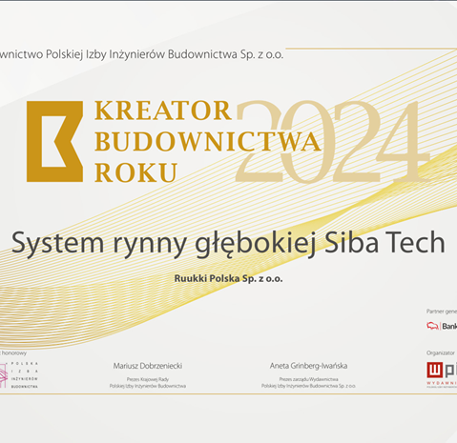The image size is (457, 443).
Task: Click the 'Organizator' label
Action: tap(441, 352)
